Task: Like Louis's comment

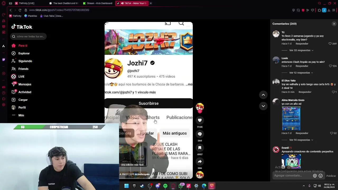Action: tap(330, 66)
